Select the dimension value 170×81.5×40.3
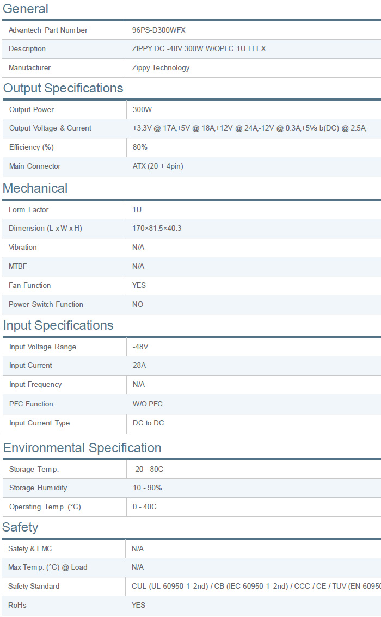The height and width of the screenshot is (617, 381). point(157,229)
